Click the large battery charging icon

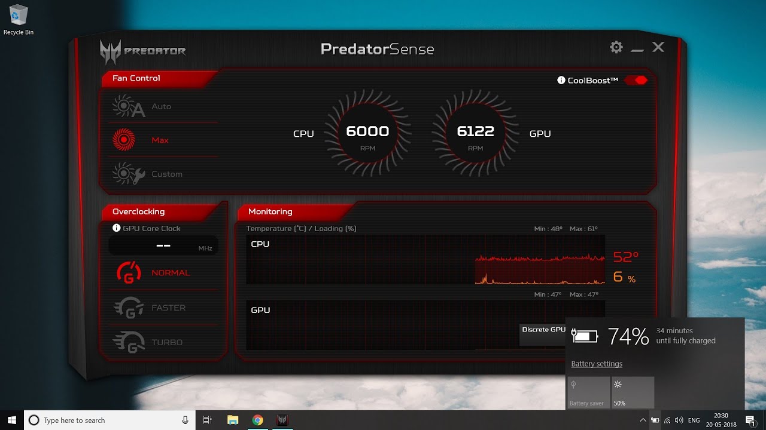[x=585, y=336]
